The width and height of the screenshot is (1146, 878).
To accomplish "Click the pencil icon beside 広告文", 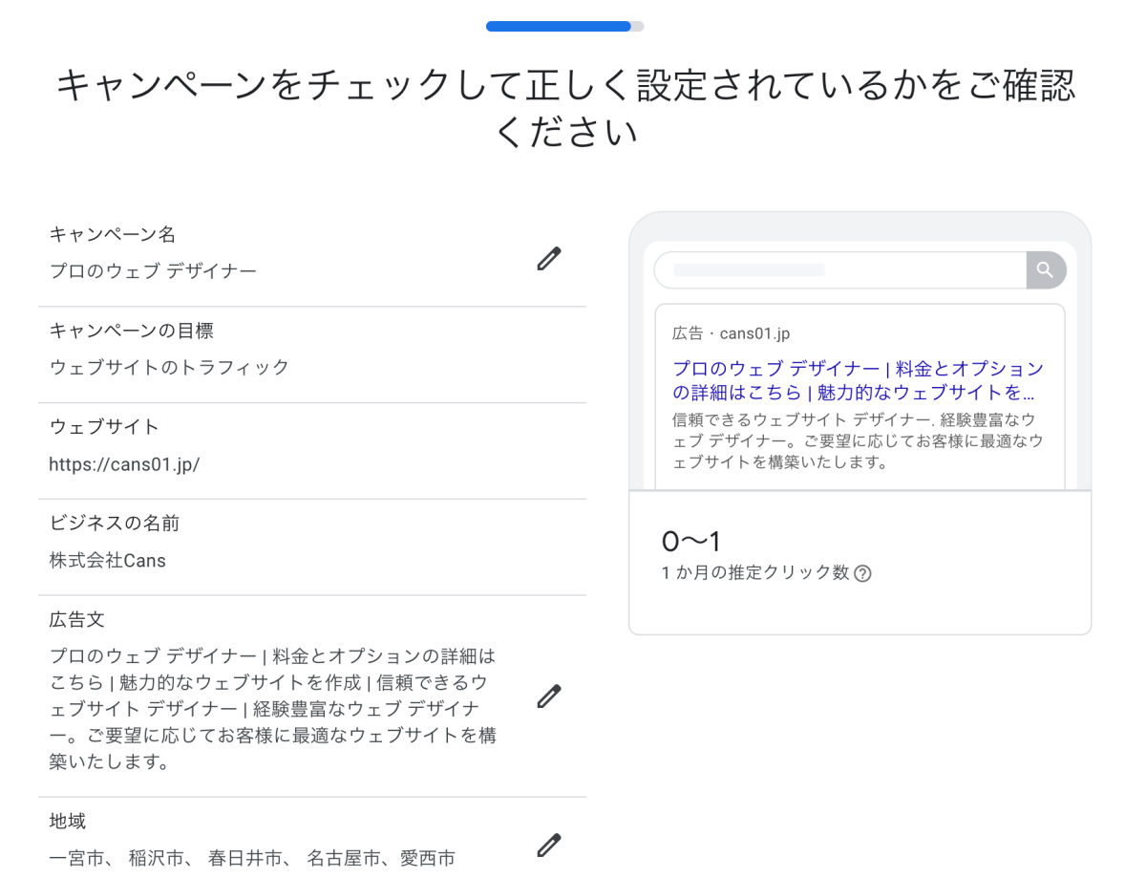I will [x=548, y=696].
